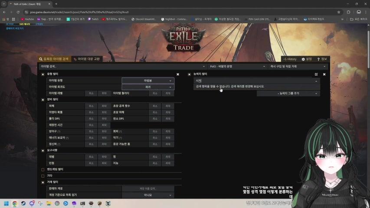
Task: Toggle the 요구사항 group checkbox
Action: (x=43, y=150)
